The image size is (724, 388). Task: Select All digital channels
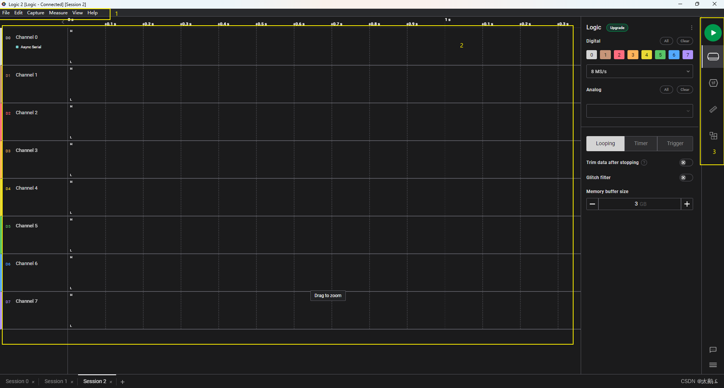(666, 41)
